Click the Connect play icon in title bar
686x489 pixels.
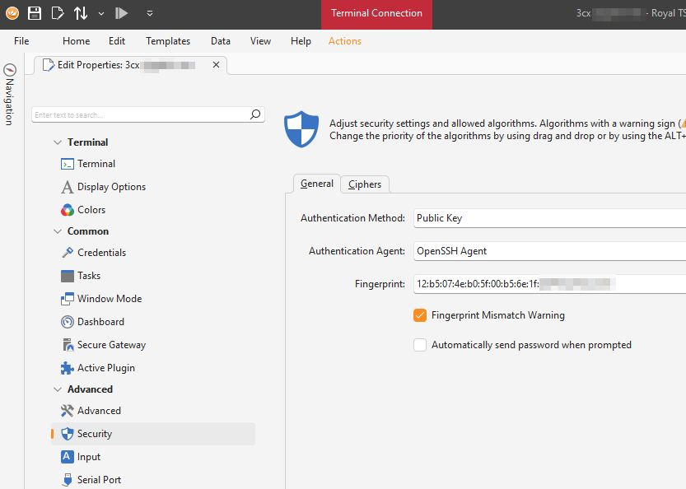coord(121,13)
